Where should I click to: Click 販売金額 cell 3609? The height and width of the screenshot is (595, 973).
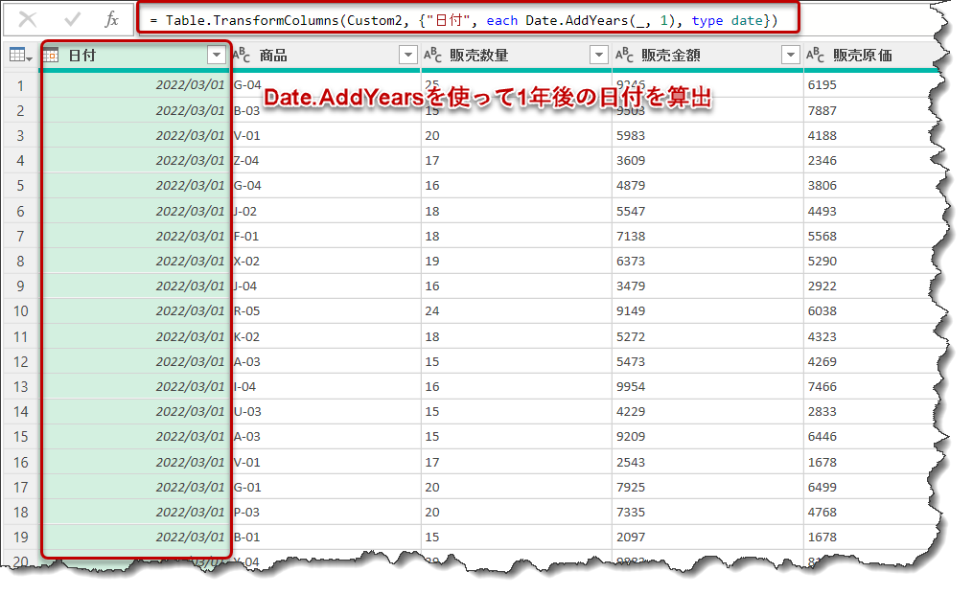coord(708,161)
